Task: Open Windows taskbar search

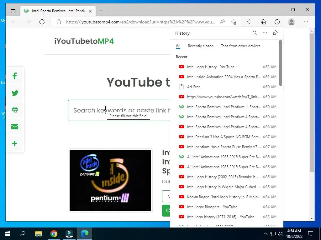Action: [23, 234]
